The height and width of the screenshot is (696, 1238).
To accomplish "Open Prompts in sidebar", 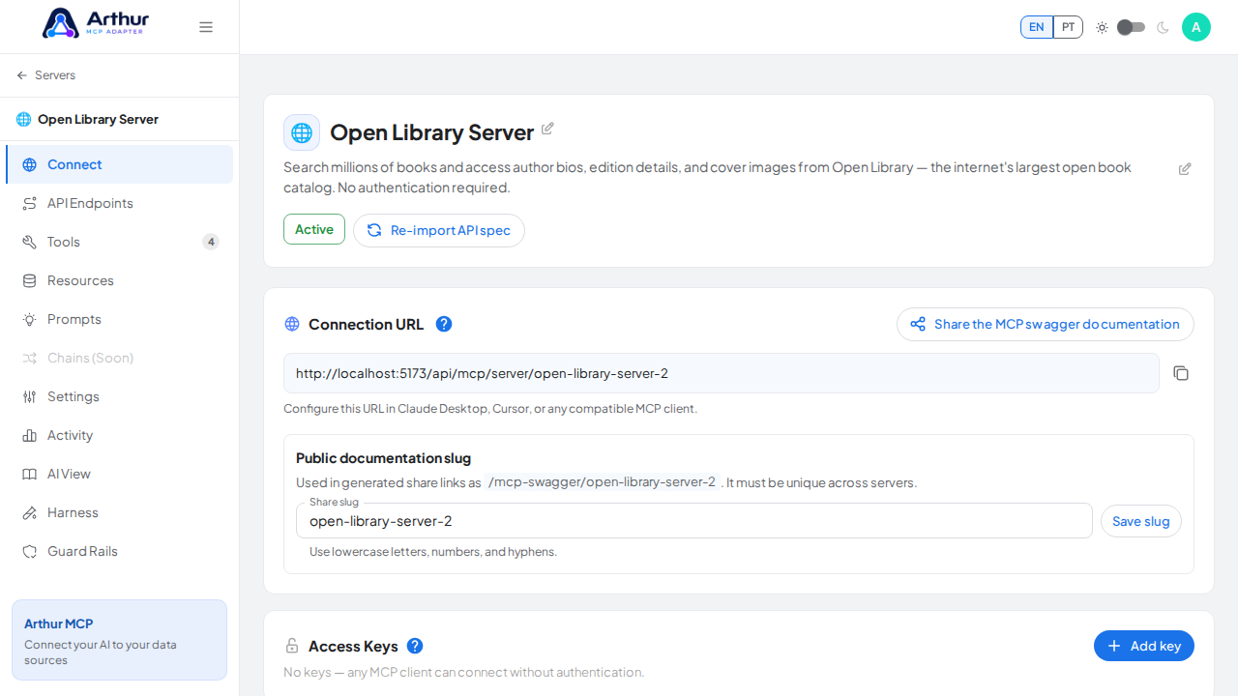I will pos(120,319).
